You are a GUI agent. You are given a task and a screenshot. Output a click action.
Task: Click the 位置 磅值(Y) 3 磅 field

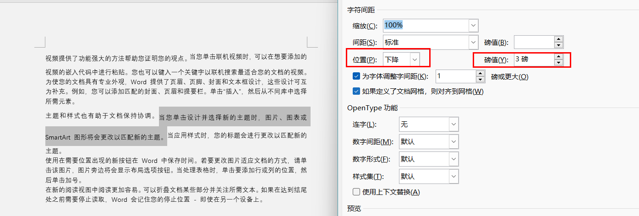[x=534, y=59]
